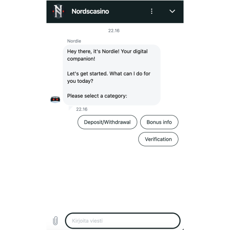Focus the Kirjoita viesti message field

pyautogui.click(x=123, y=221)
